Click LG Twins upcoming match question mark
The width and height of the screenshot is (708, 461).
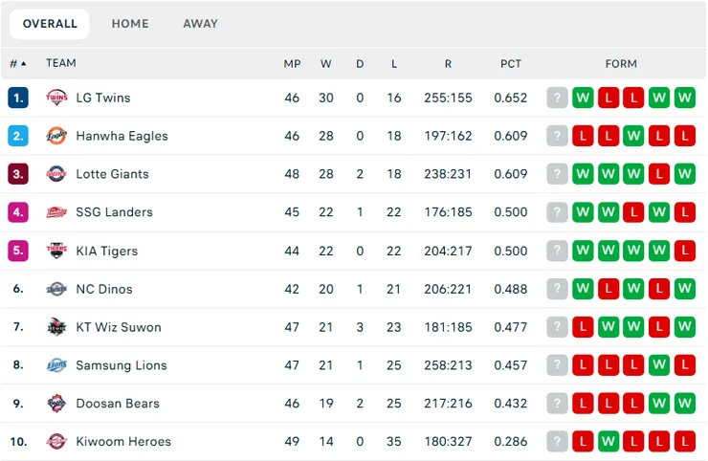[558, 98]
